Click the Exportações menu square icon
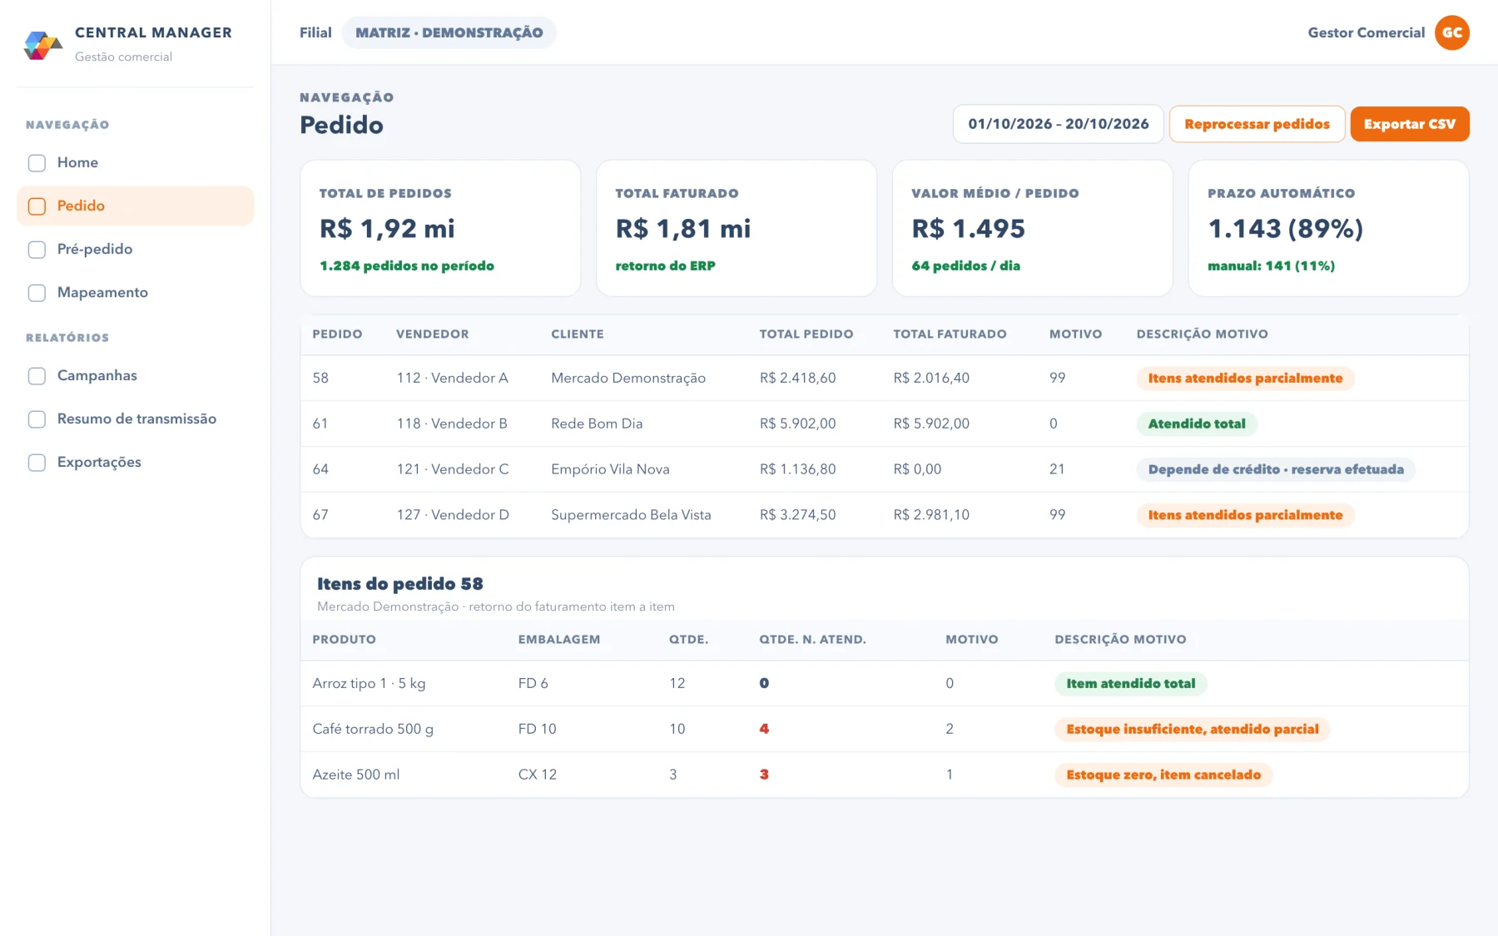Viewport: 1498px width, 936px height. click(37, 463)
